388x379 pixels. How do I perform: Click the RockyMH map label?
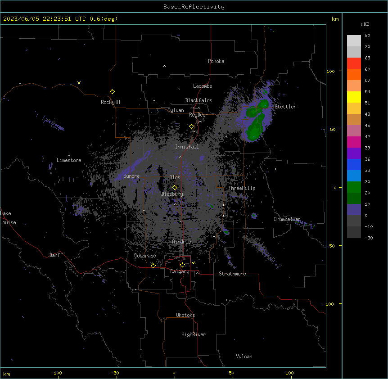[x=110, y=102]
